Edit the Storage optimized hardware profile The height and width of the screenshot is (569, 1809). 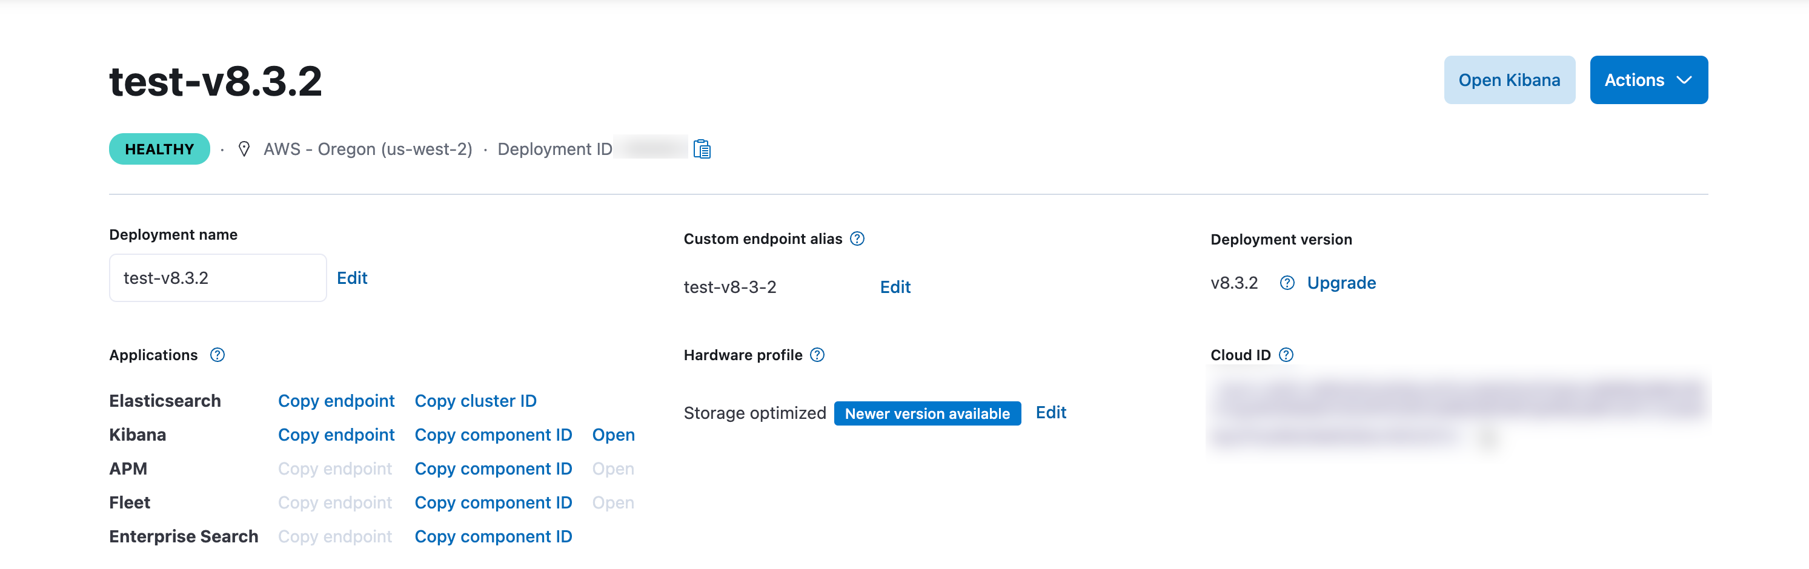click(x=1051, y=413)
